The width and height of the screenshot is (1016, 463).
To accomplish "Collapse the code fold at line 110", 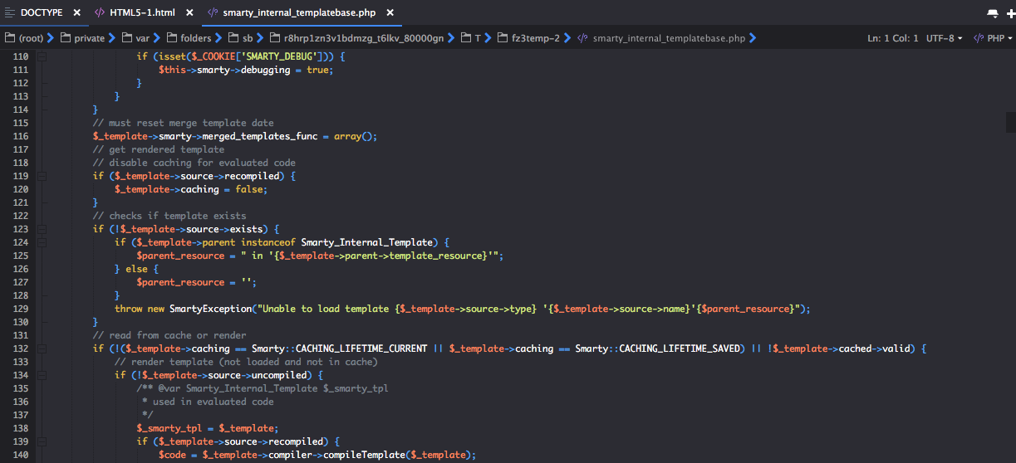I will (42, 56).
